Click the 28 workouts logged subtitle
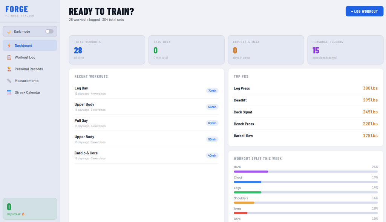 click(96, 20)
